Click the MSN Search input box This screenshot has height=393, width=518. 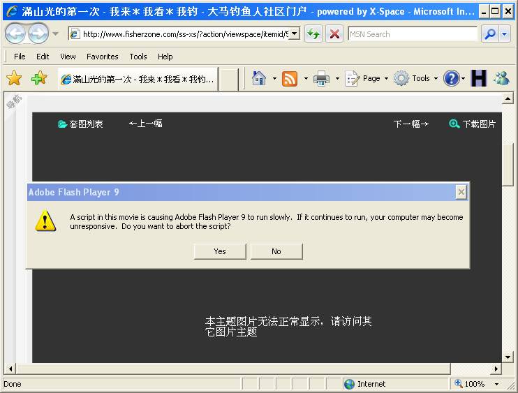413,34
